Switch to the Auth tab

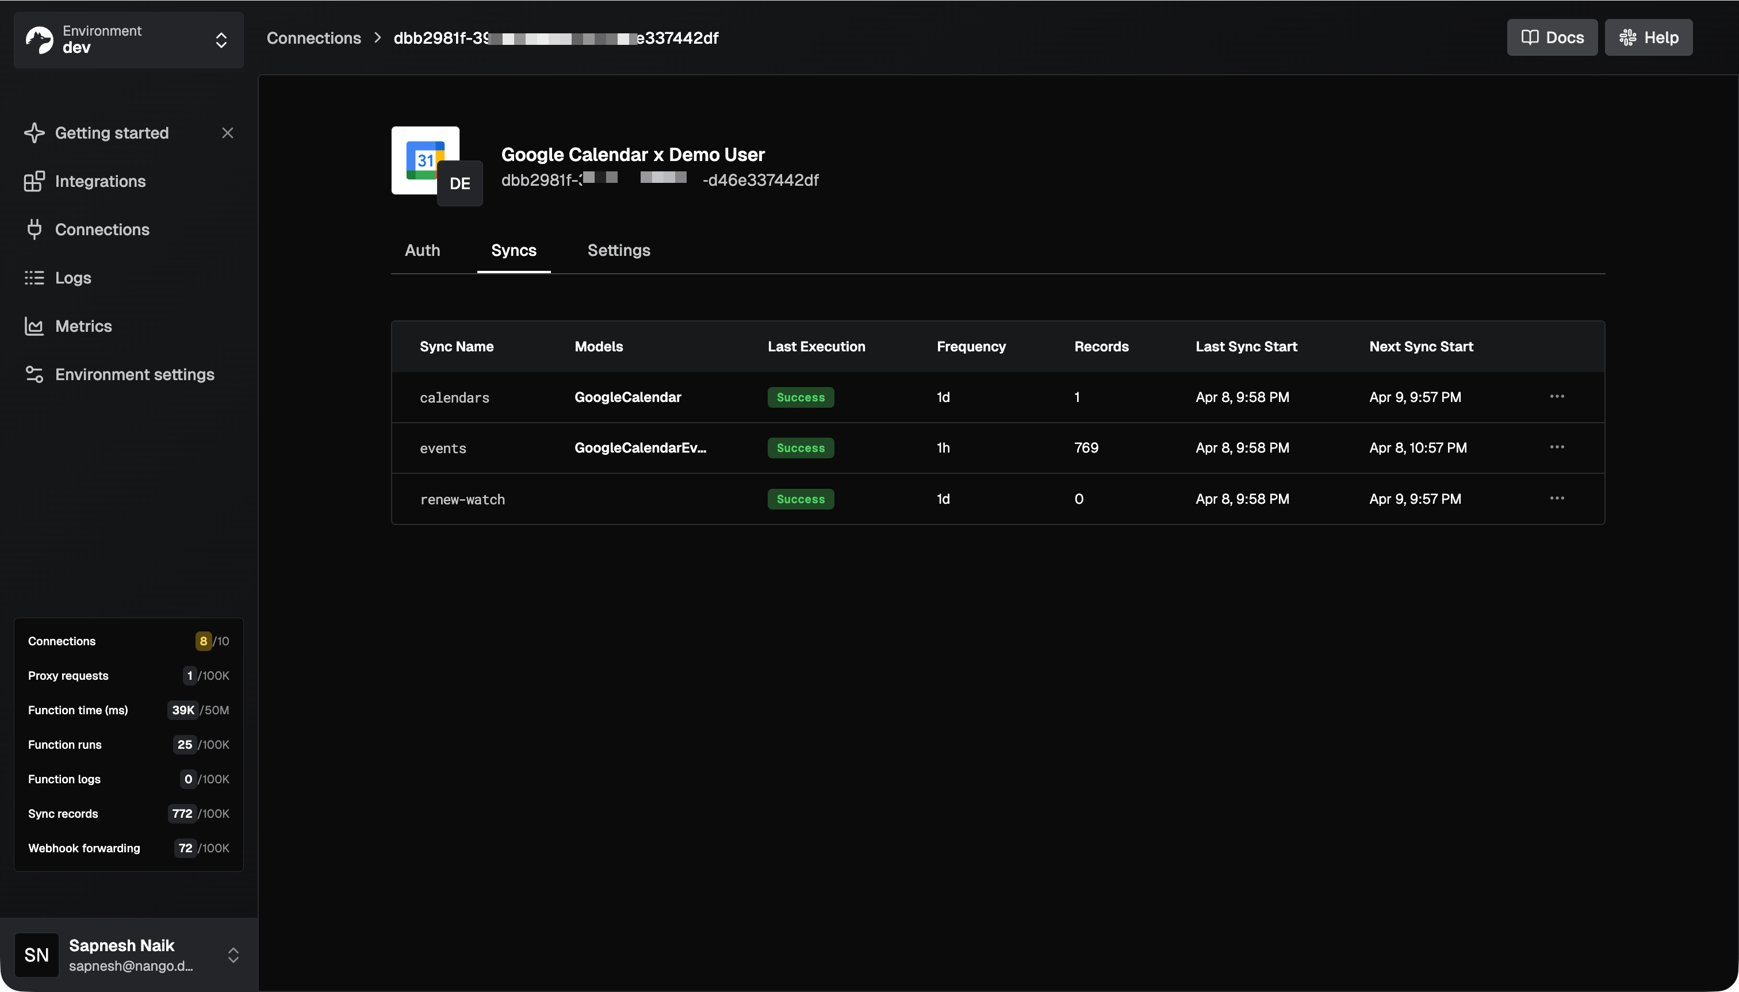(422, 250)
